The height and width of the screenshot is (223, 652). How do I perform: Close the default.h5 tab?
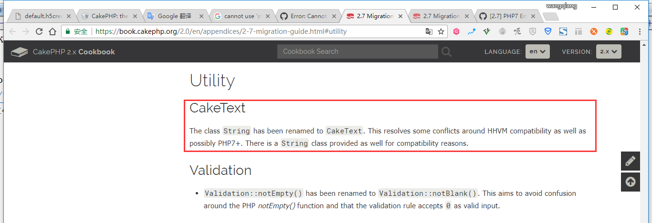[x=68, y=16]
